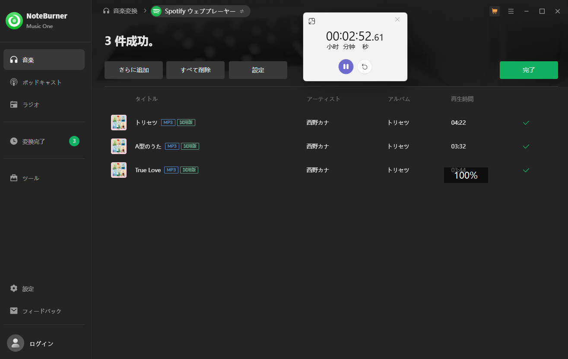568x359 pixels.
Task: Click the green 完了 button
Action: point(529,70)
